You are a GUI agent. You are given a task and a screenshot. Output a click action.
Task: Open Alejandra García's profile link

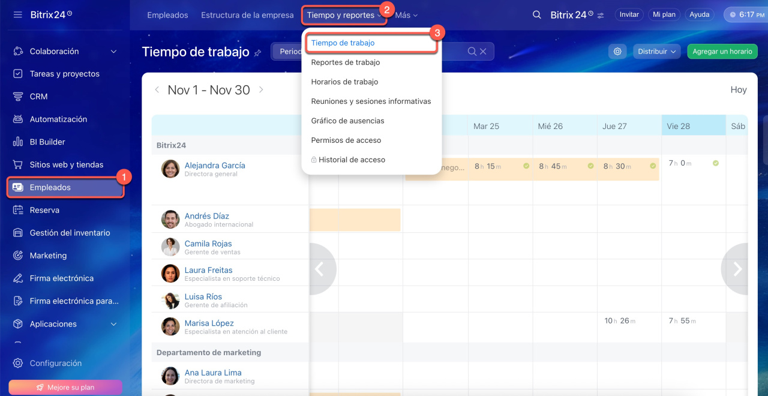[x=215, y=166]
